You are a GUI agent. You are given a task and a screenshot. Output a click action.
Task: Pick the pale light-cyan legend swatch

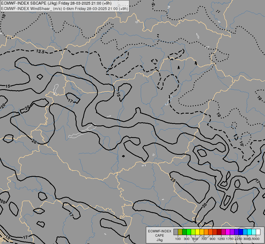pos(254,232)
